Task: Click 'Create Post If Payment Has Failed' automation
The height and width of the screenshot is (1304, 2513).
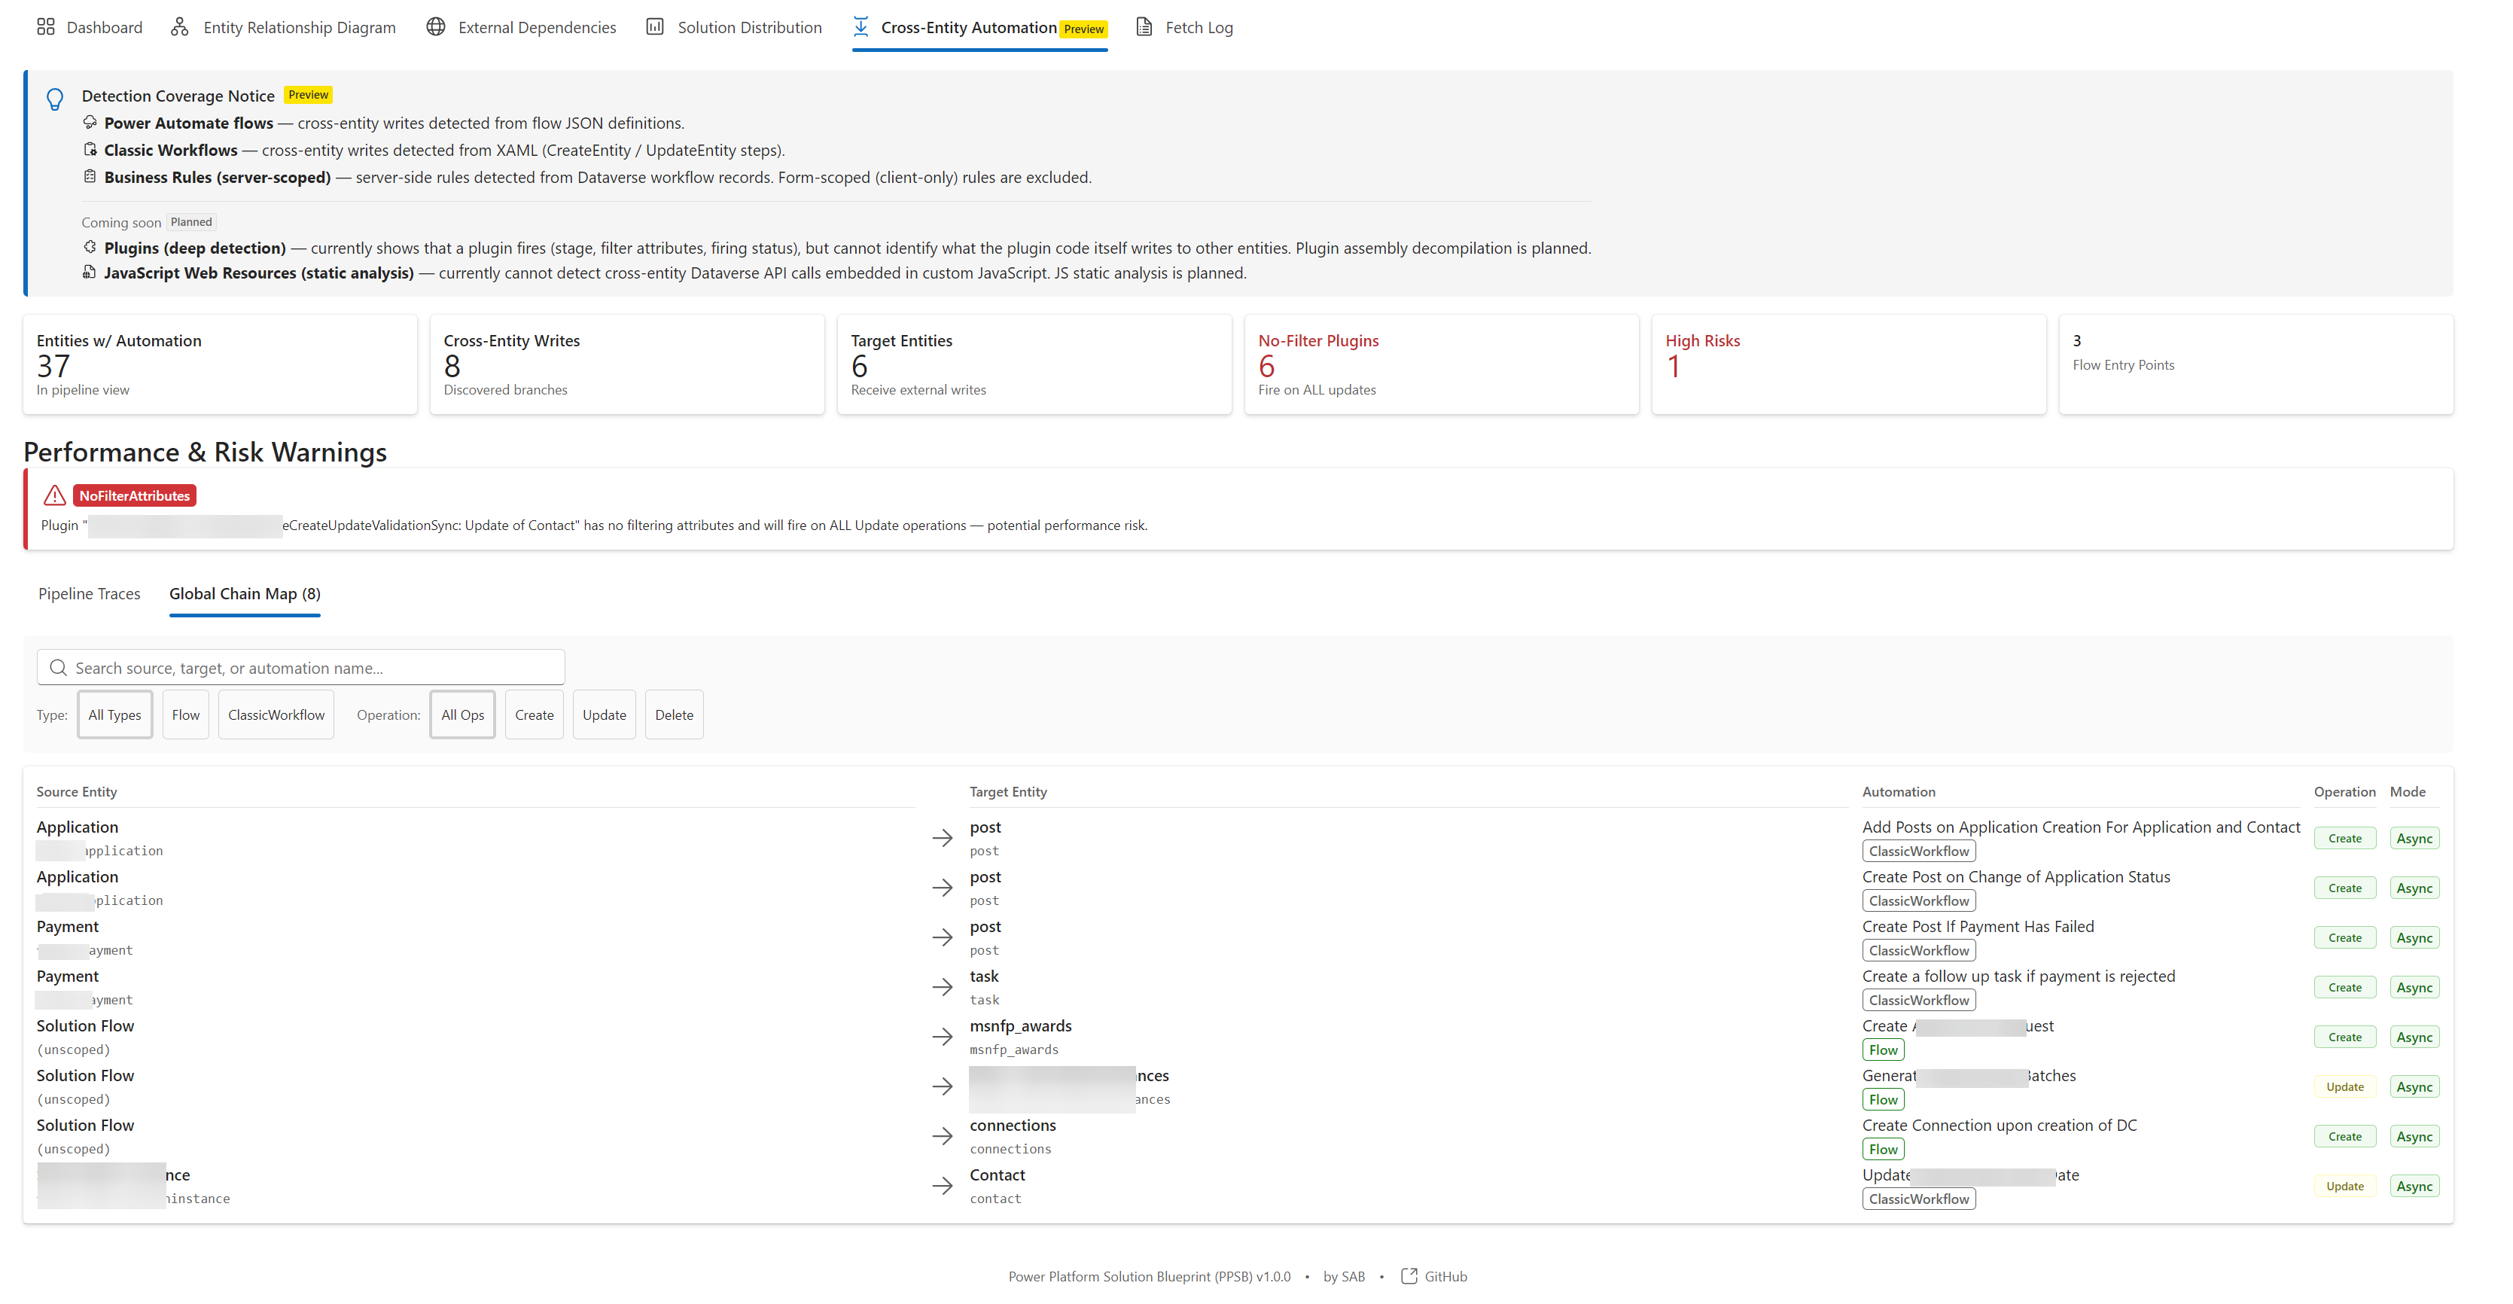Action: point(1978,925)
